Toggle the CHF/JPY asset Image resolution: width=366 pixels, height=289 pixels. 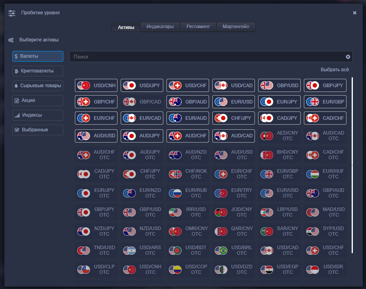pos(233,118)
